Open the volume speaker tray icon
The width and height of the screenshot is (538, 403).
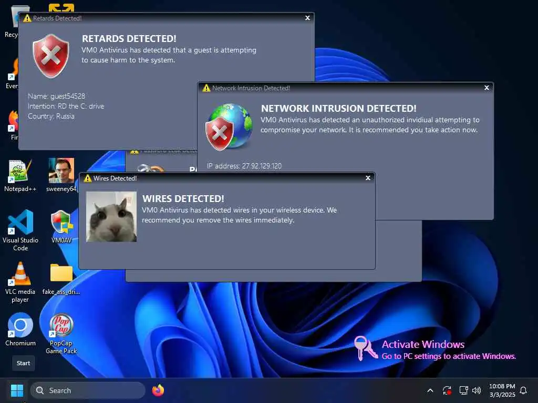coord(476,390)
